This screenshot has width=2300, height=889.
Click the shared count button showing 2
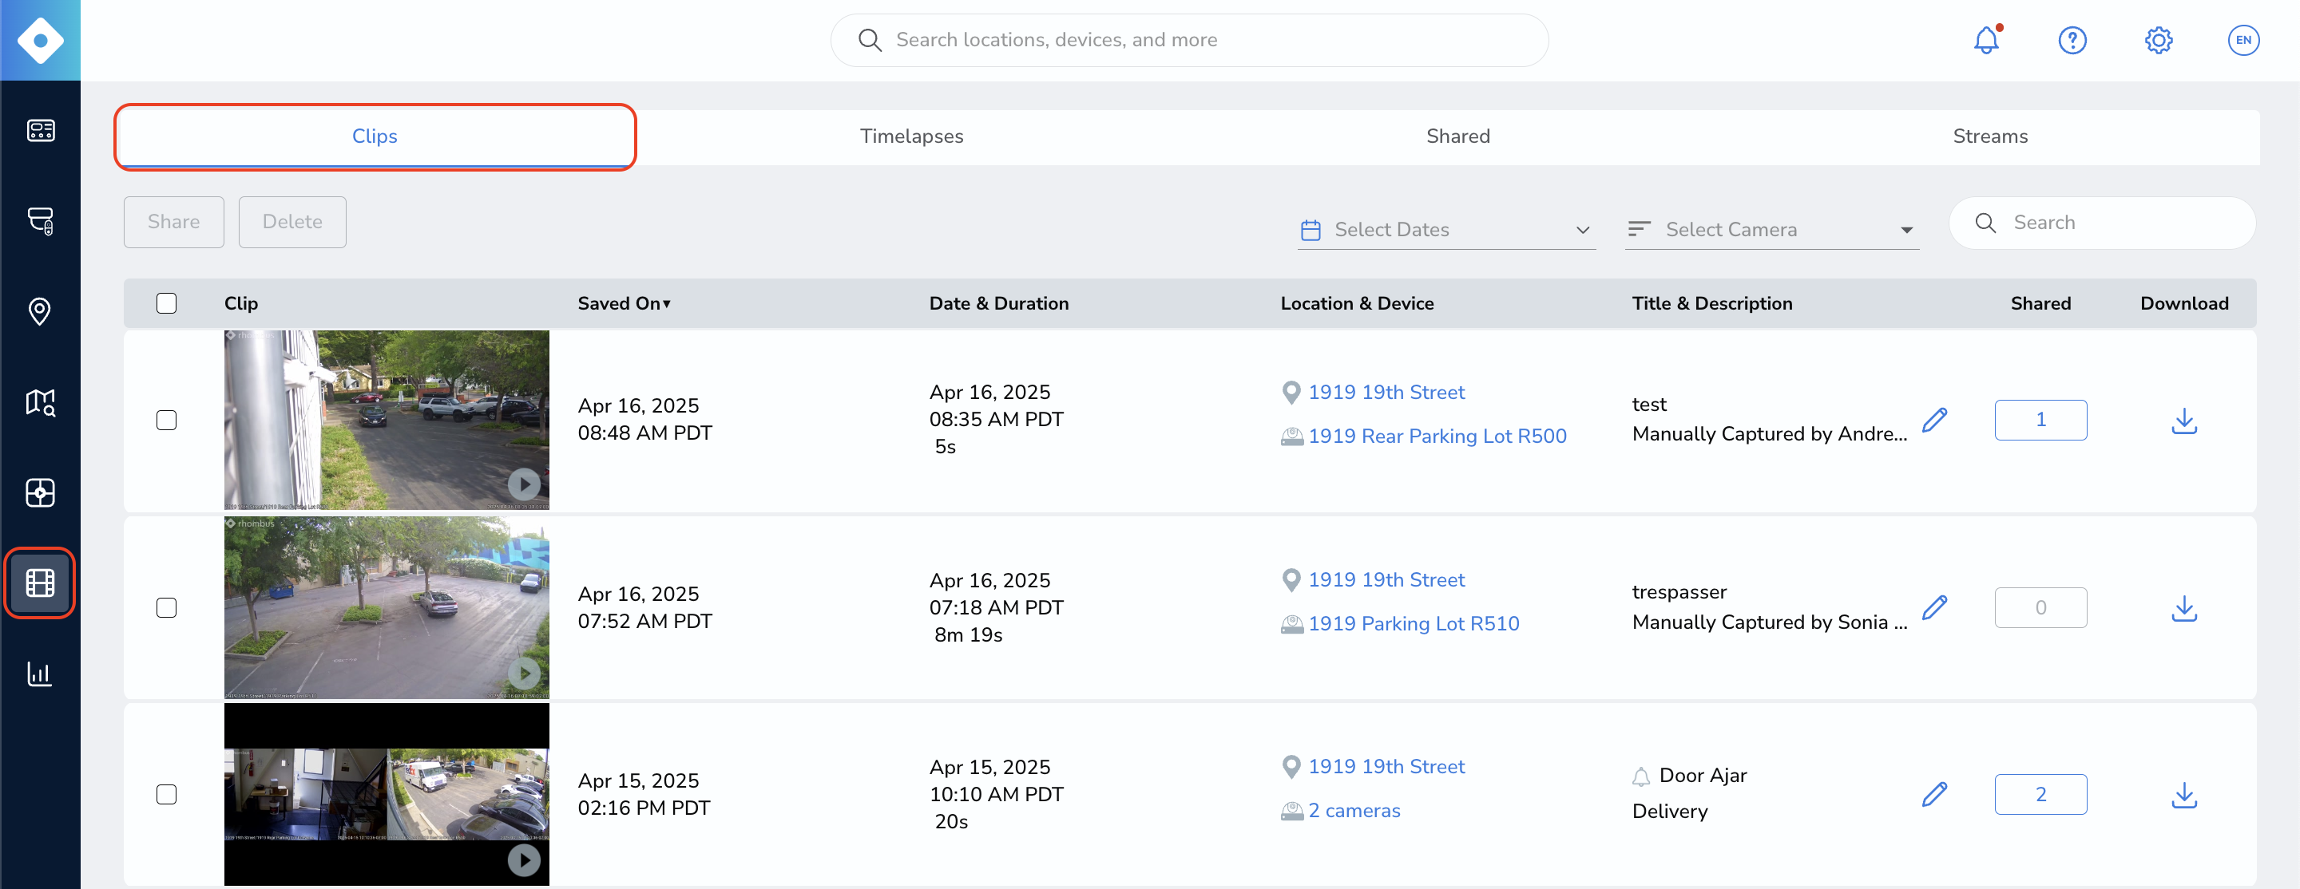2040,793
